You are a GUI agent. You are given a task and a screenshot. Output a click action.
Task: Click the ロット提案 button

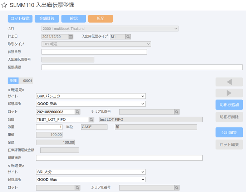[x=20, y=19]
